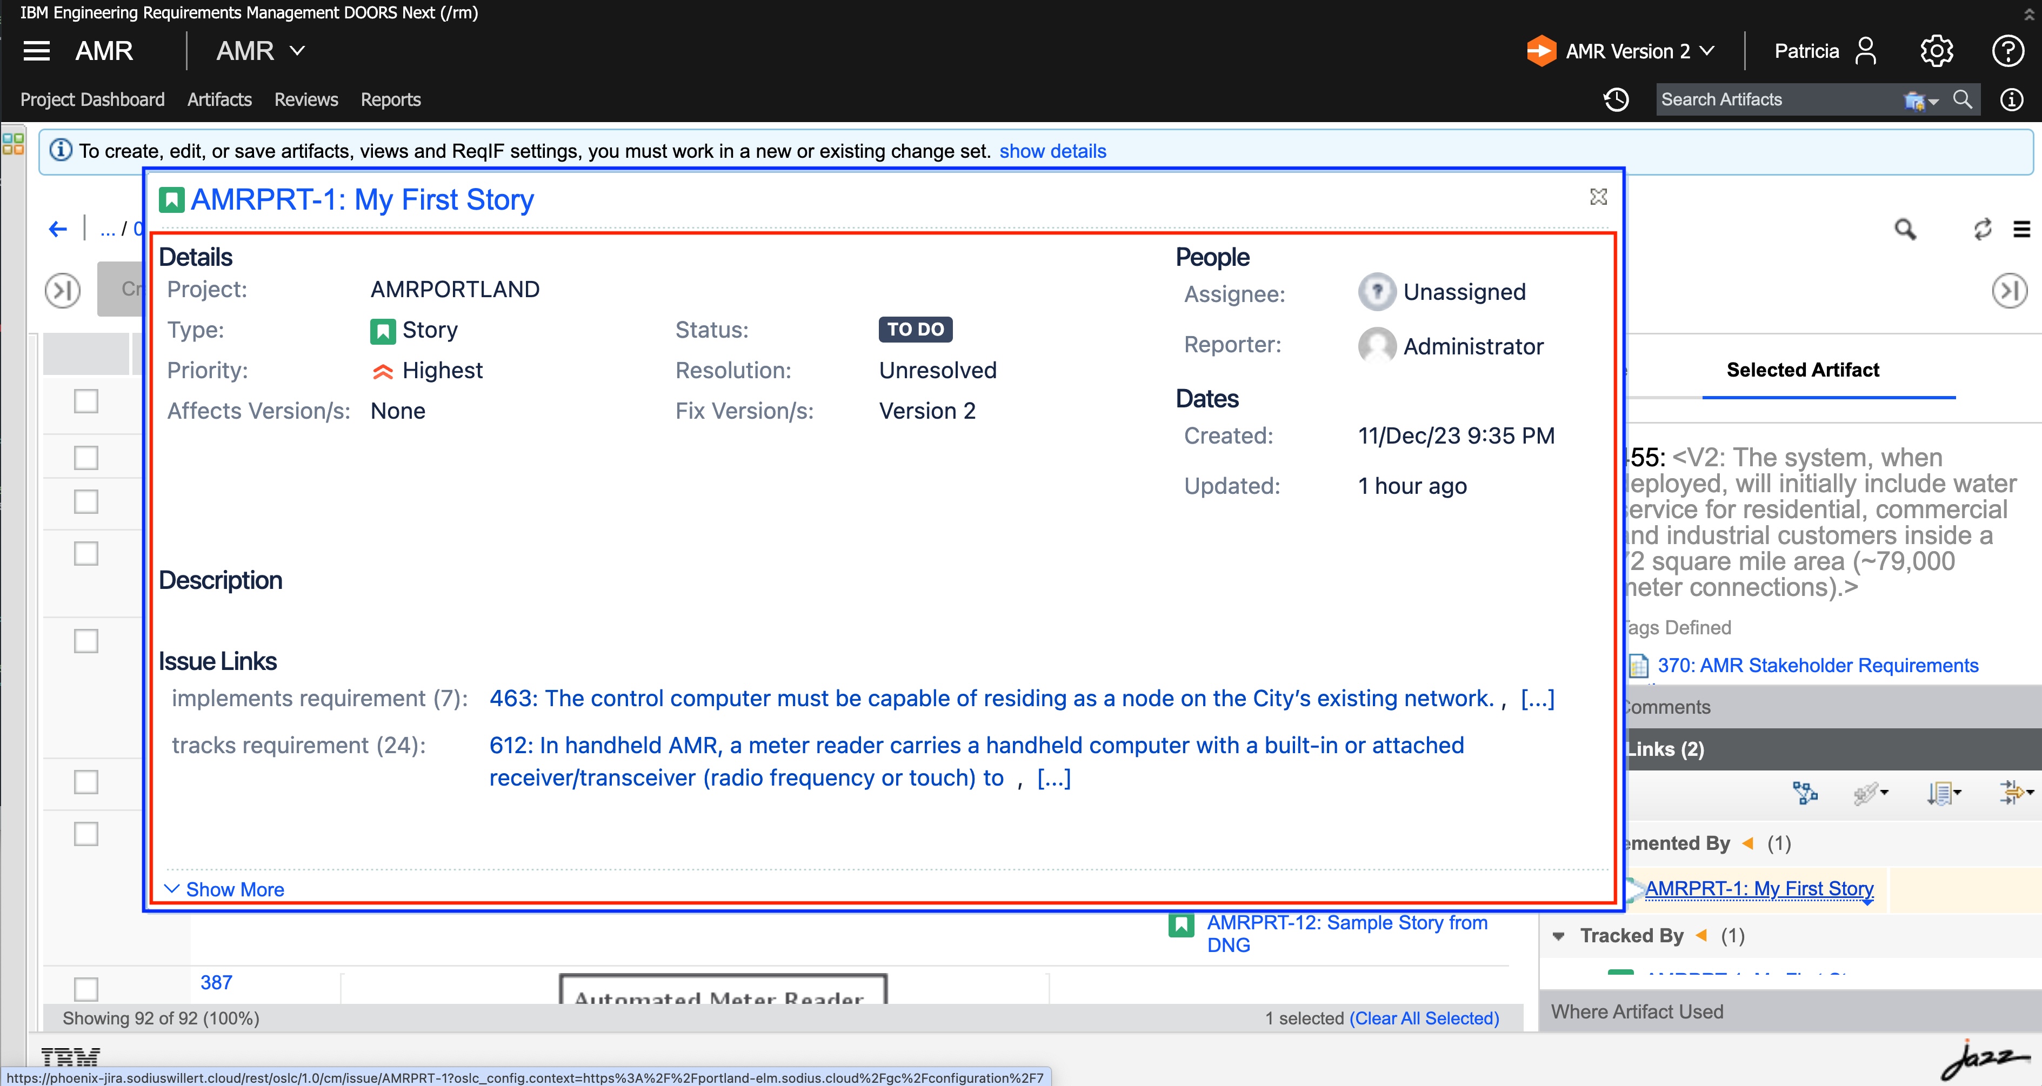Open AMRPRT-12: Sample Story from DNG link

[1347, 934]
